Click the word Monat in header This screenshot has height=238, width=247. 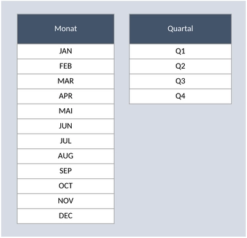point(65,29)
